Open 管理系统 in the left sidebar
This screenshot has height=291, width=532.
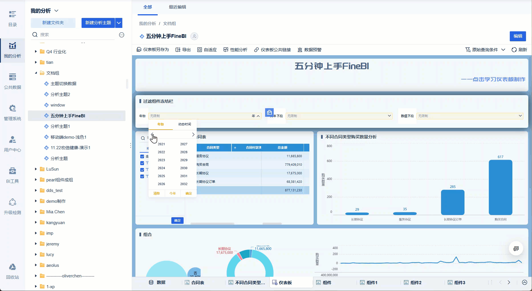point(13,113)
